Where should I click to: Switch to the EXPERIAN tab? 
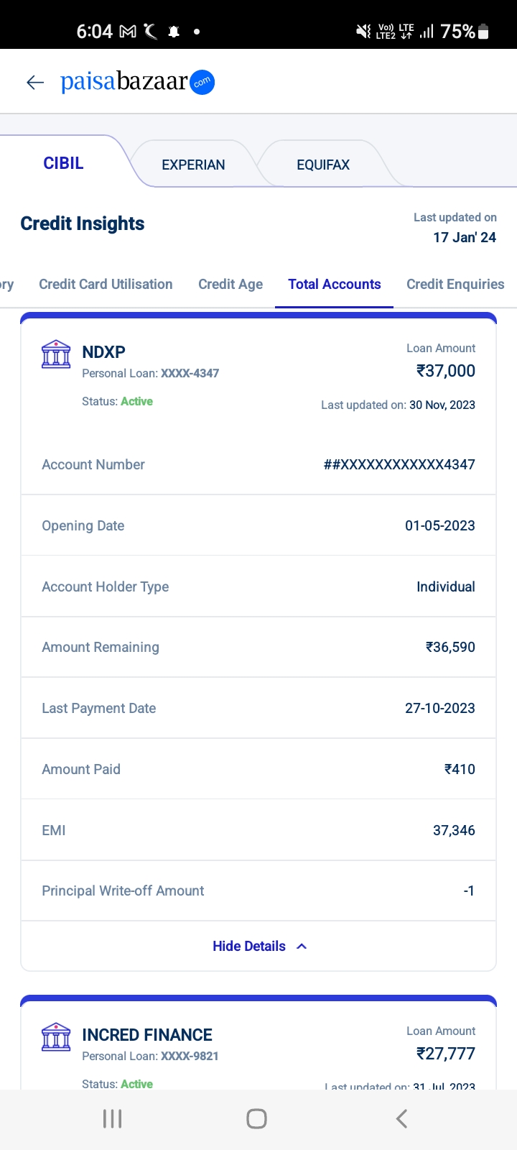point(193,165)
